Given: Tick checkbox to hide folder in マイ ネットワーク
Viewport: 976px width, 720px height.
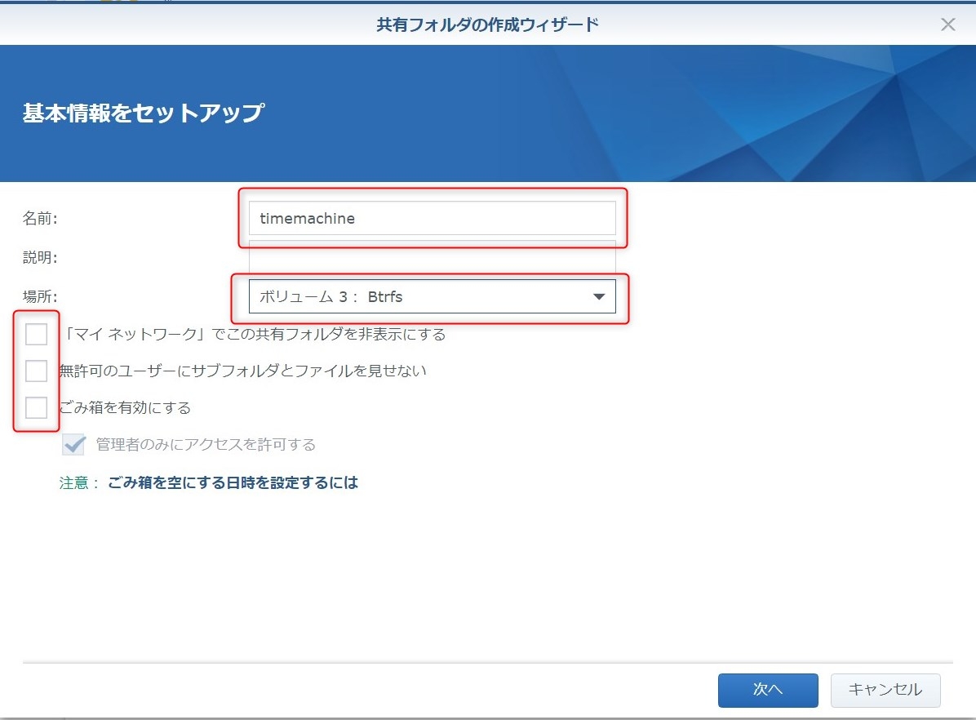Looking at the screenshot, I should [x=37, y=335].
